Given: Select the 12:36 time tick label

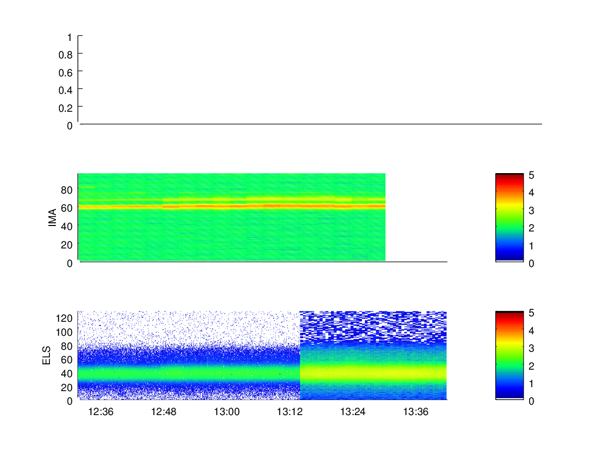Looking at the screenshot, I should (101, 412).
